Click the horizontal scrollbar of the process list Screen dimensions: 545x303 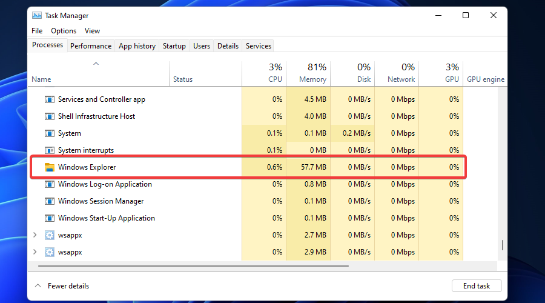click(193, 266)
